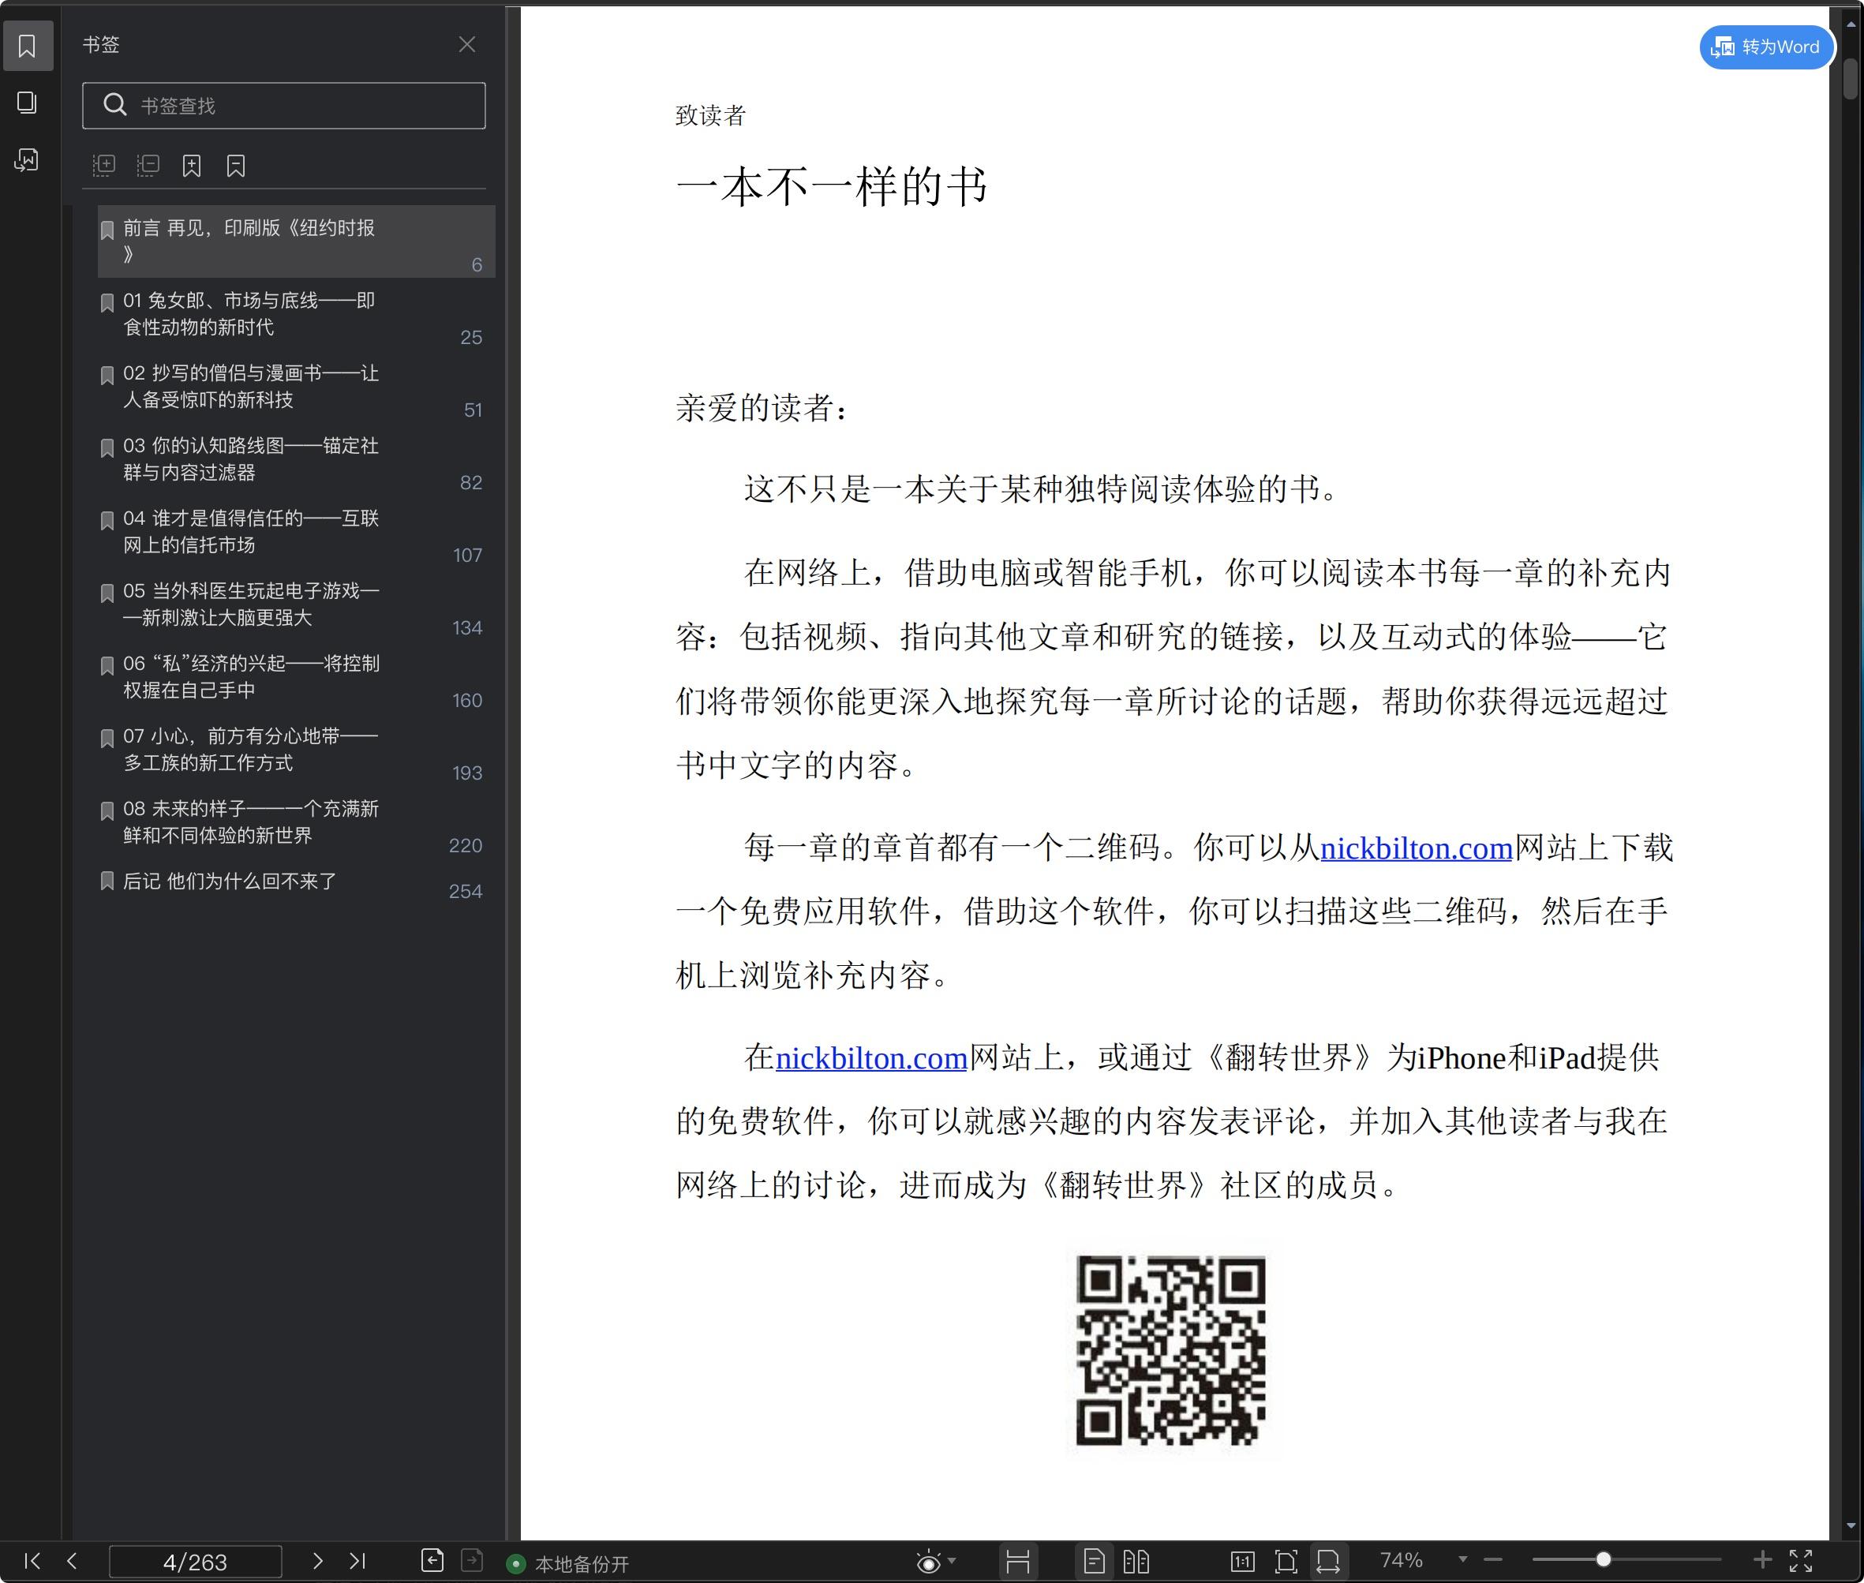Image resolution: width=1864 pixels, height=1583 pixels.
Task: Go to the first page
Action: tap(32, 1561)
